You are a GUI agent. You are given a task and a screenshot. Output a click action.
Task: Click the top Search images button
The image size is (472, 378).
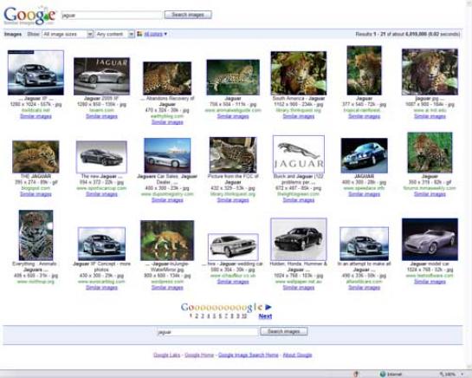188,15
